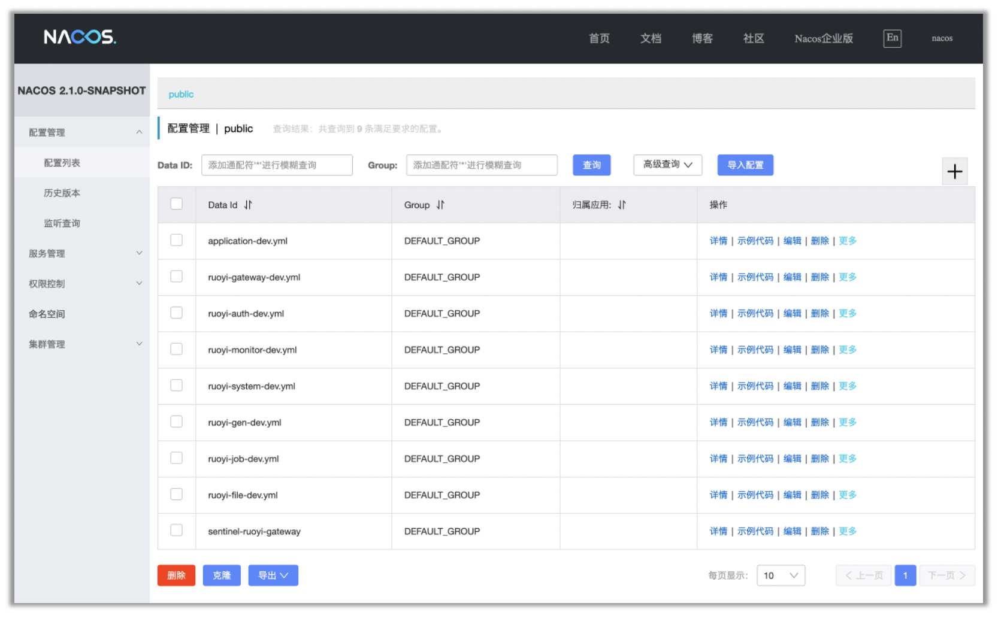The image size is (998, 618).
Task: Click the plus icon to add a configuration
Action: [x=954, y=172]
